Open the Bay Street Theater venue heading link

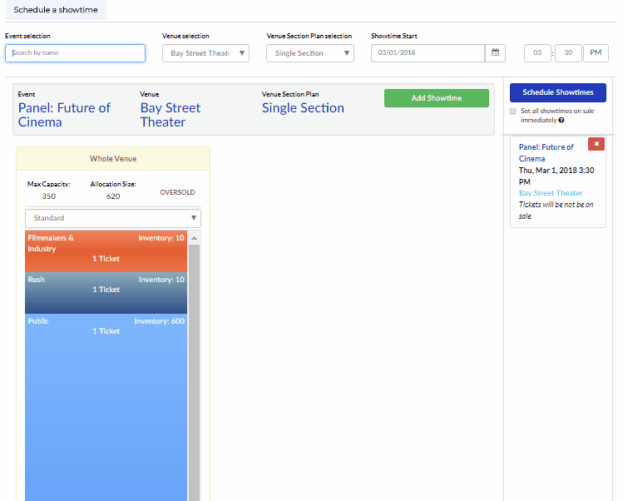click(171, 115)
